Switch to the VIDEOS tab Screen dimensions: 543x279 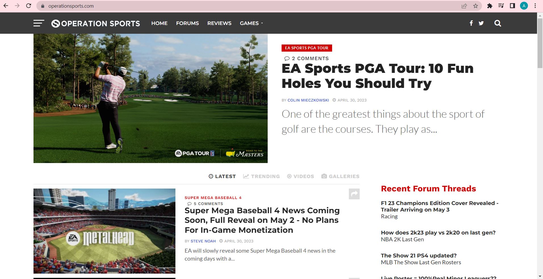301,176
